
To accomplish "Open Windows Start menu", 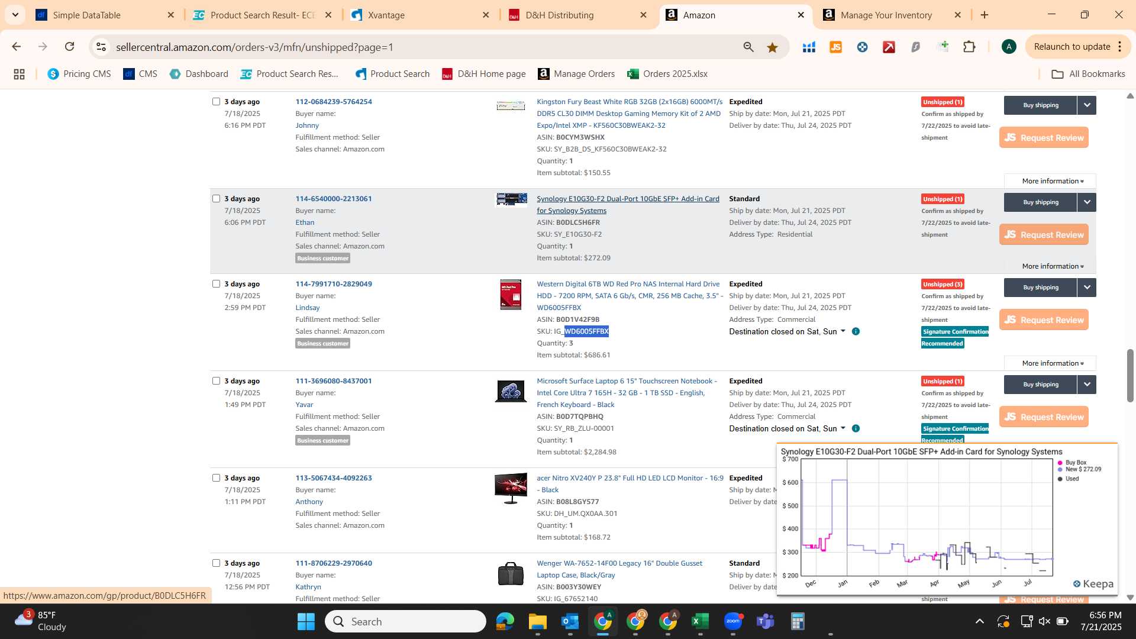I will tap(306, 621).
